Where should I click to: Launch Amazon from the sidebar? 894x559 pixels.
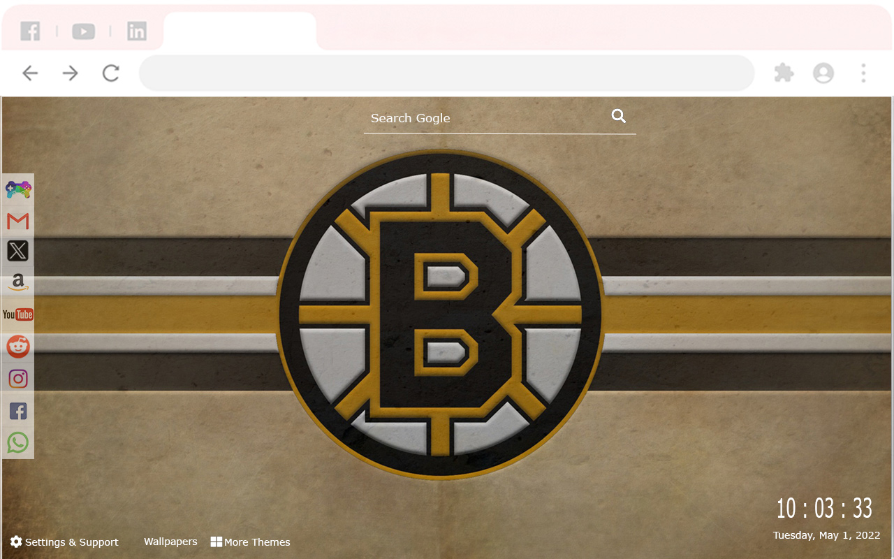[x=17, y=283]
